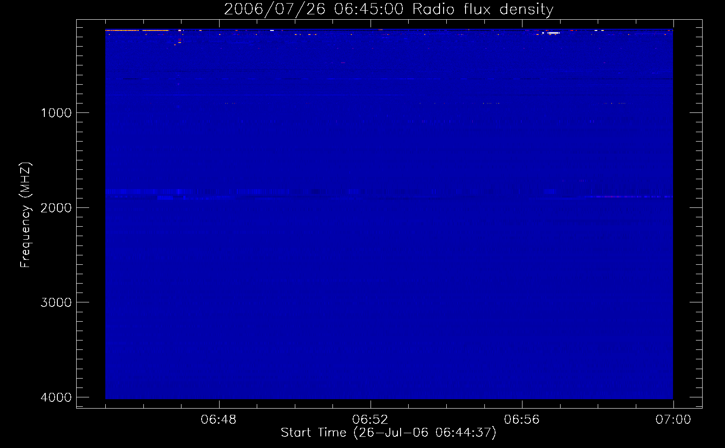Viewport: 725px width, 448px height.
Task: Click the 06:56 time tick label
Action: click(522, 420)
